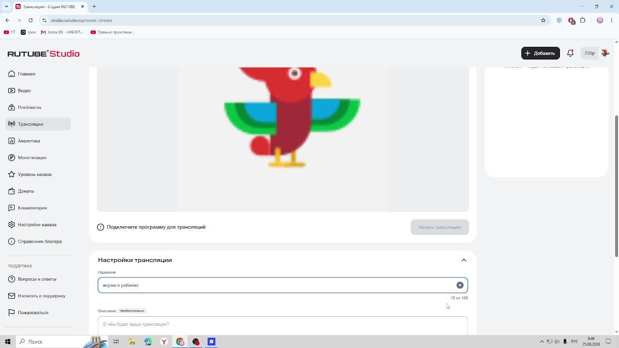
Task: Open Chrome profile avatar
Action: (600, 20)
